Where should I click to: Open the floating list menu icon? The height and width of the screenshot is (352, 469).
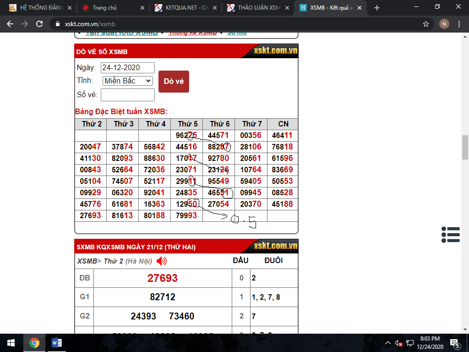pyautogui.click(x=451, y=234)
